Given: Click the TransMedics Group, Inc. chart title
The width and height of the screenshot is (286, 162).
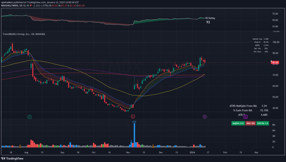Looking at the screenshot, I should (x=24, y=34).
